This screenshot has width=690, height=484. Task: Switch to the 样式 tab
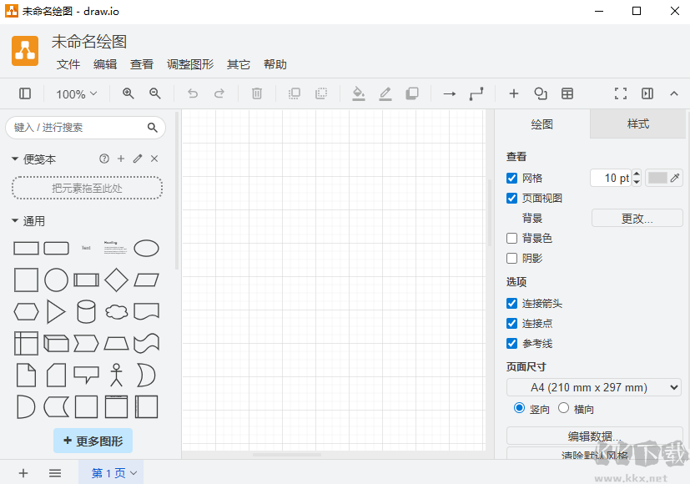click(x=637, y=124)
